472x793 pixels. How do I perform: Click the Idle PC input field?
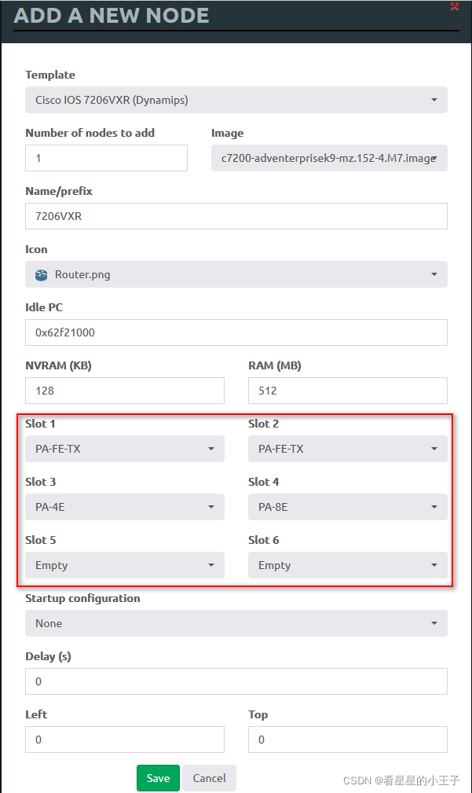(236, 332)
